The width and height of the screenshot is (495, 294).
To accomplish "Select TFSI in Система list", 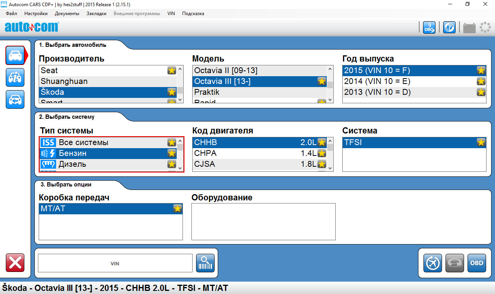I will (x=414, y=142).
